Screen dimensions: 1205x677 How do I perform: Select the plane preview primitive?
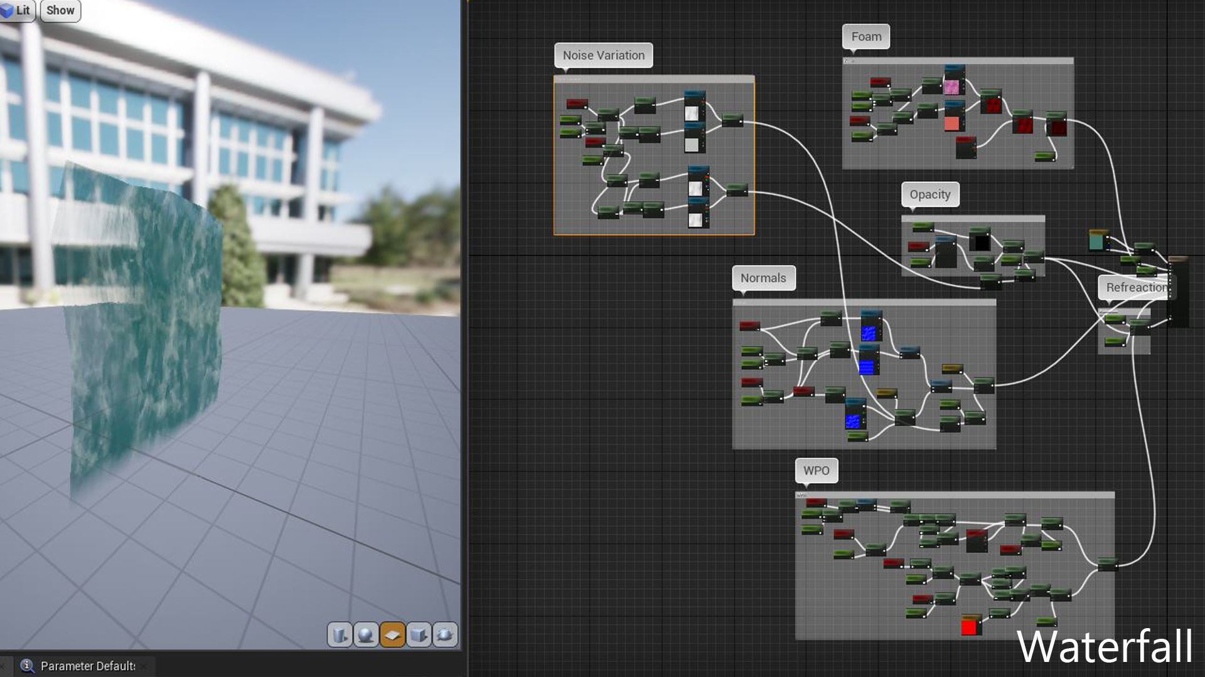(392, 635)
